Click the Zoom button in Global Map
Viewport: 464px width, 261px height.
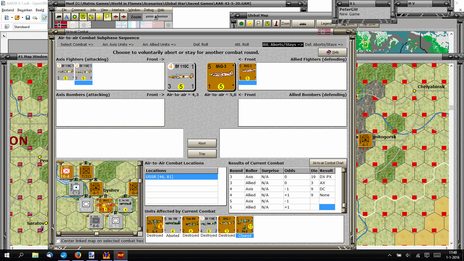pos(285,23)
